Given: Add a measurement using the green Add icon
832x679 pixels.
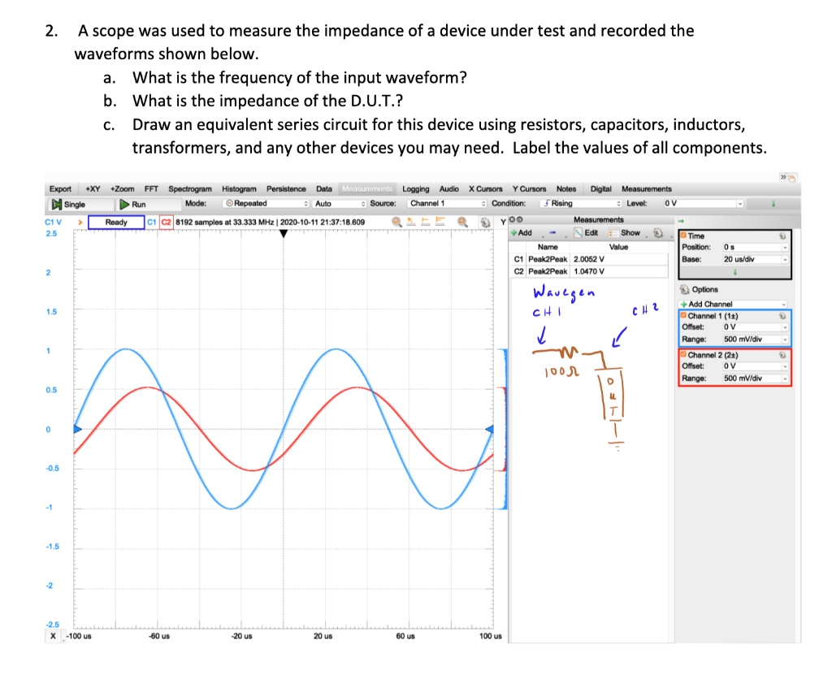Looking at the screenshot, I should tap(514, 232).
